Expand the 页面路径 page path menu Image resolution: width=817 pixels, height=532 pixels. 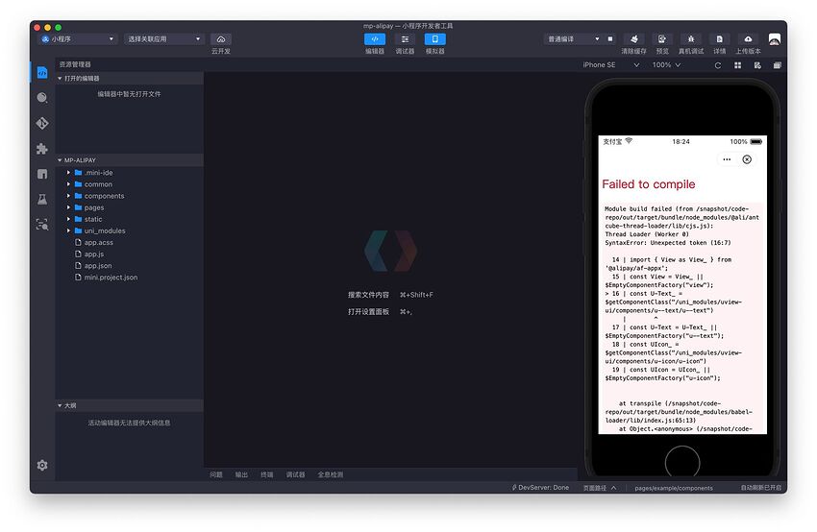coord(600,488)
